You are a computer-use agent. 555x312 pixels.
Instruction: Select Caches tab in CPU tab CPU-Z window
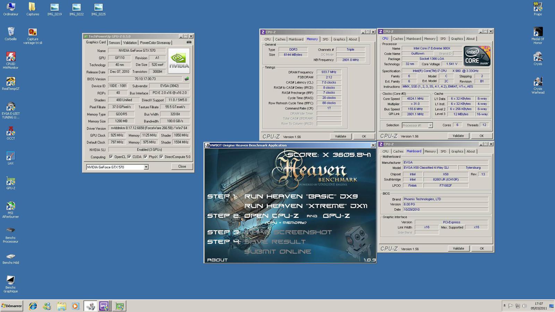tap(398, 39)
